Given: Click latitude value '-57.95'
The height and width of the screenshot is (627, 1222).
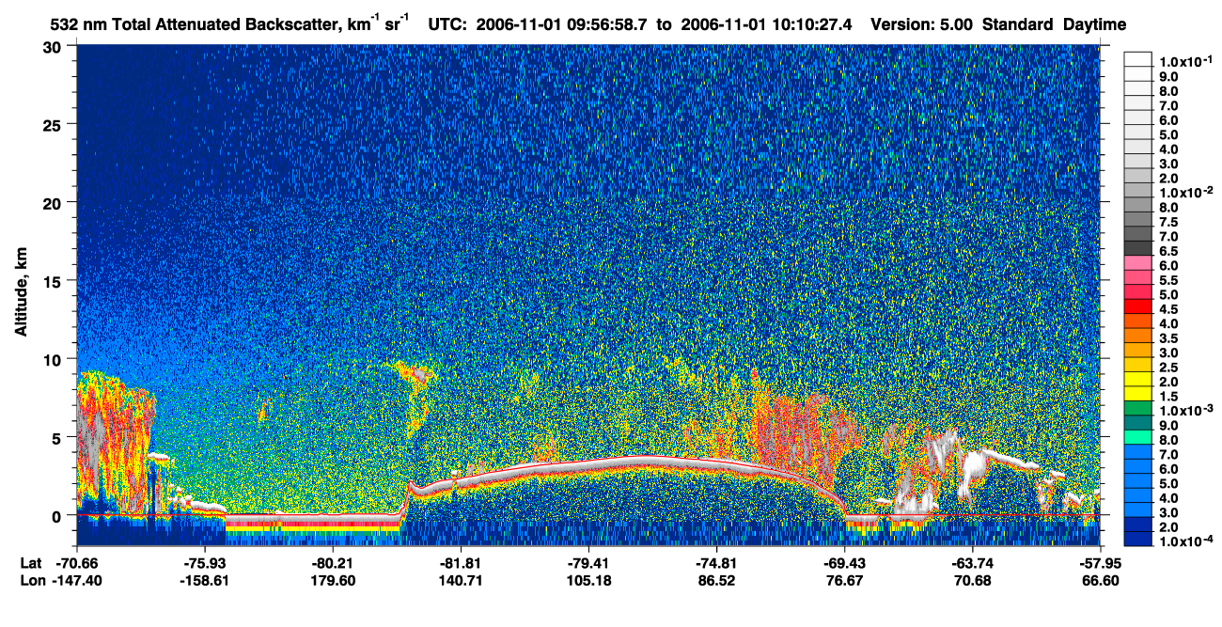Looking at the screenshot, I should [1099, 563].
